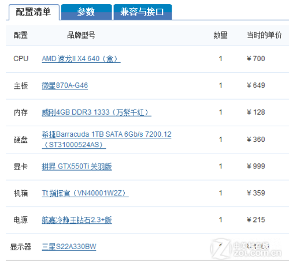Screen dimensions: 289x267
Task: Click the ¥360 hard drive price
Action: pos(256,140)
